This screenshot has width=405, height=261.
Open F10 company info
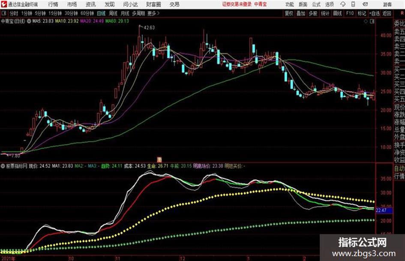pos(350,13)
